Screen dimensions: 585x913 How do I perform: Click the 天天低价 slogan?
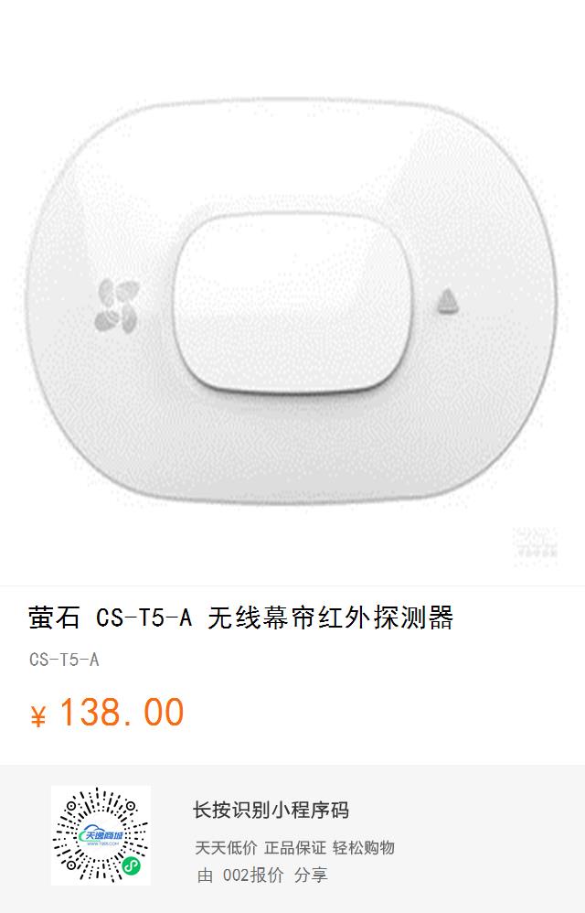[x=226, y=848]
